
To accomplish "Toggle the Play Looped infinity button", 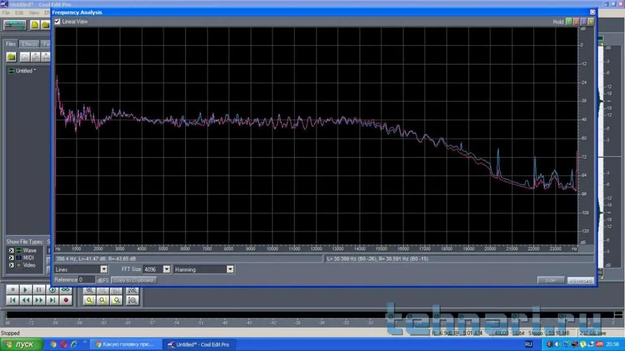I will pos(66,290).
